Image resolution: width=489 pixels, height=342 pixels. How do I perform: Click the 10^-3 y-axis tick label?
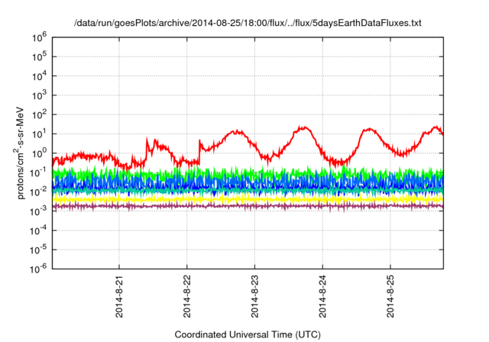point(38,211)
